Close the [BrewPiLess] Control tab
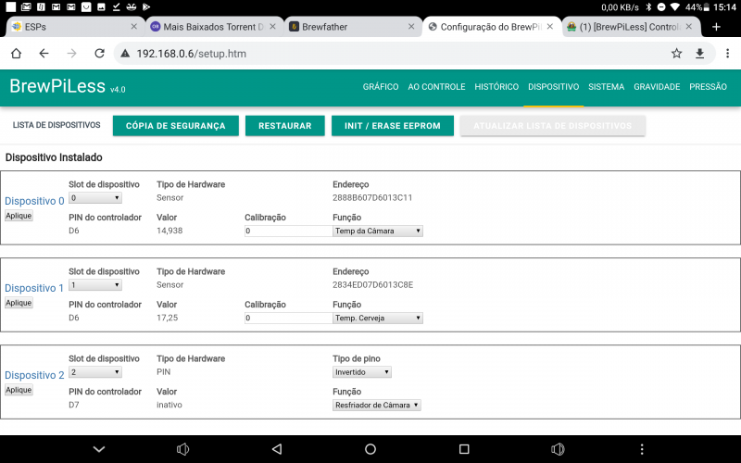Image resolution: width=741 pixels, height=463 pixels. 689,27
